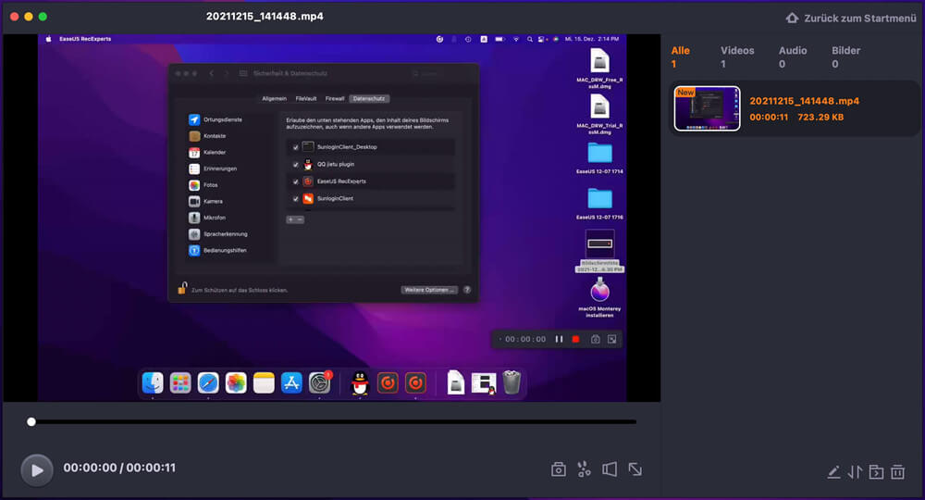
Task: Uncheck the SunloginClient_Desktop checkbox
Action: click(x=295, y=147)
